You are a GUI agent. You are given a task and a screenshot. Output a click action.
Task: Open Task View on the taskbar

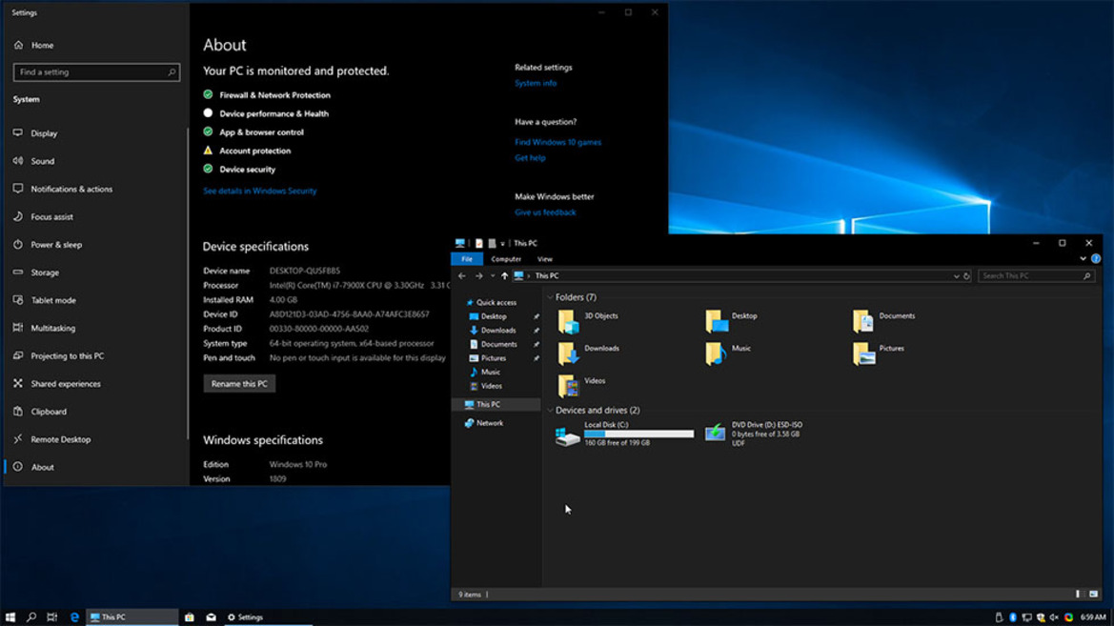(x=51, y=616)
